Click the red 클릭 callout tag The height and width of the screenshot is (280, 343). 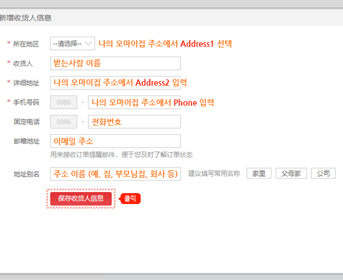pyautogui.click(x=130, y=199)
